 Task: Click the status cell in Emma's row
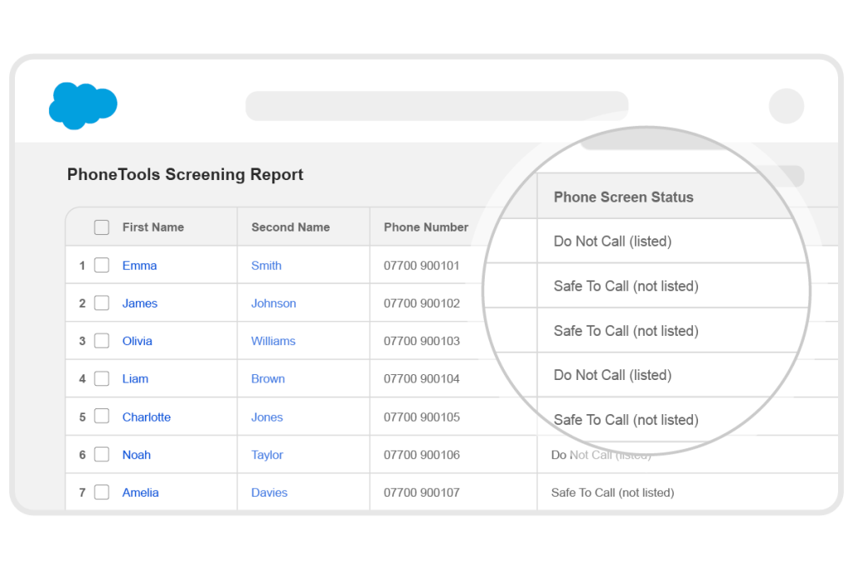(612, 241)
